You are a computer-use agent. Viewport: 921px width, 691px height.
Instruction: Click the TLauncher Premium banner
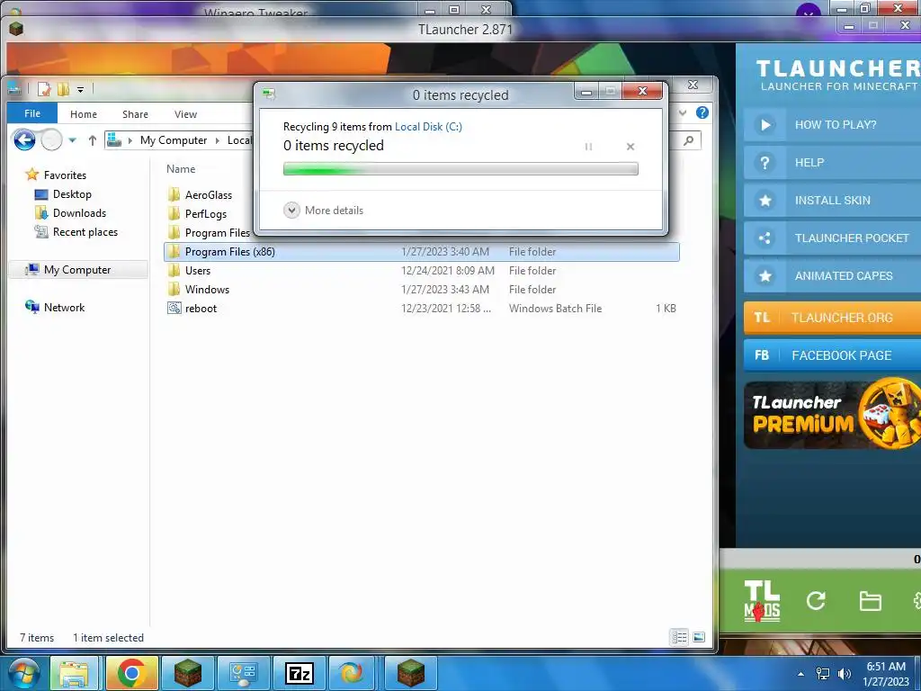pos(832,415)
